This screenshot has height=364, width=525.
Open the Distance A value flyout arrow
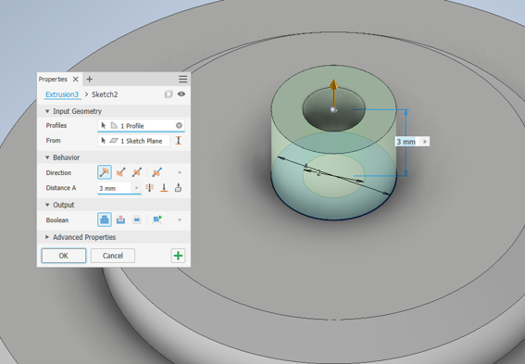pos(136,188)
